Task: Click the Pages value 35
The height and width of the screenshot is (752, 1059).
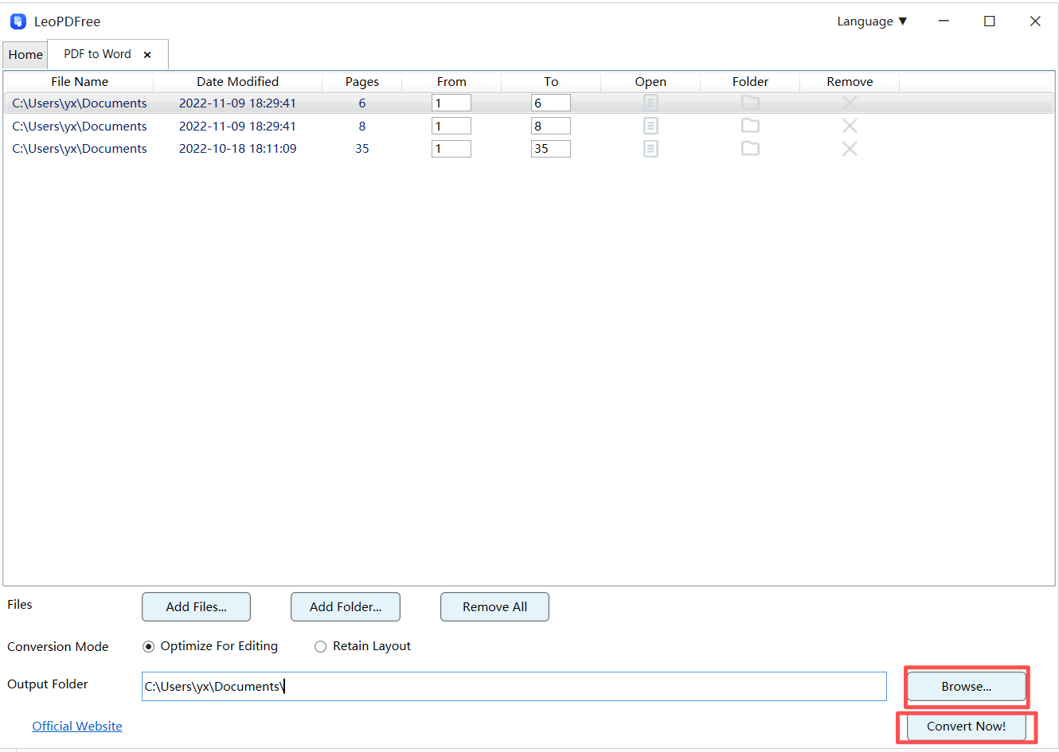Action: coord(362,149)
